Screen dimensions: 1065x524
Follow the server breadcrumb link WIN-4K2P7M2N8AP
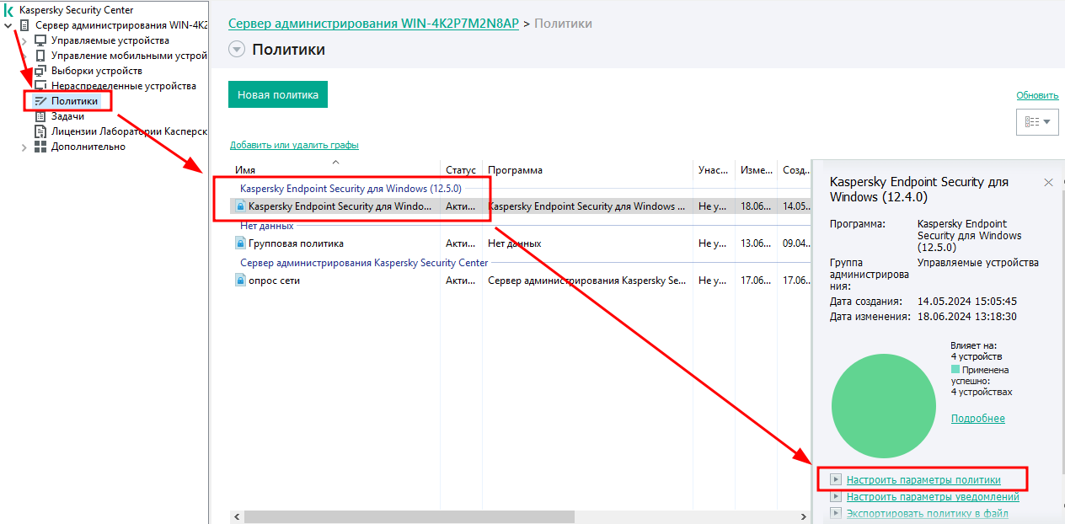click(374, 24)
